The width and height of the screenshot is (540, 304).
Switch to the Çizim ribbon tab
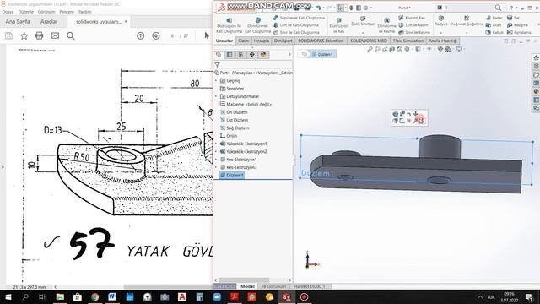(244, 41)
